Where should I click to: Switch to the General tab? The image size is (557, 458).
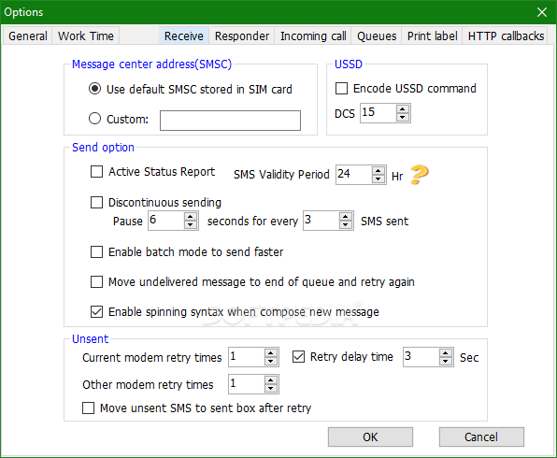coord(28,36)
